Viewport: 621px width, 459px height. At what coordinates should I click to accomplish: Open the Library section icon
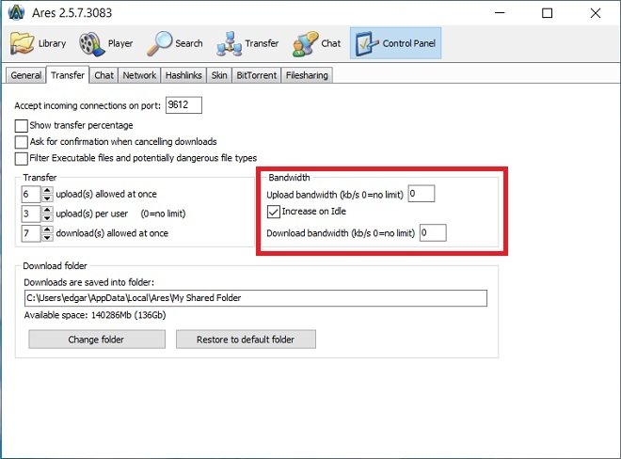point(23,43)
